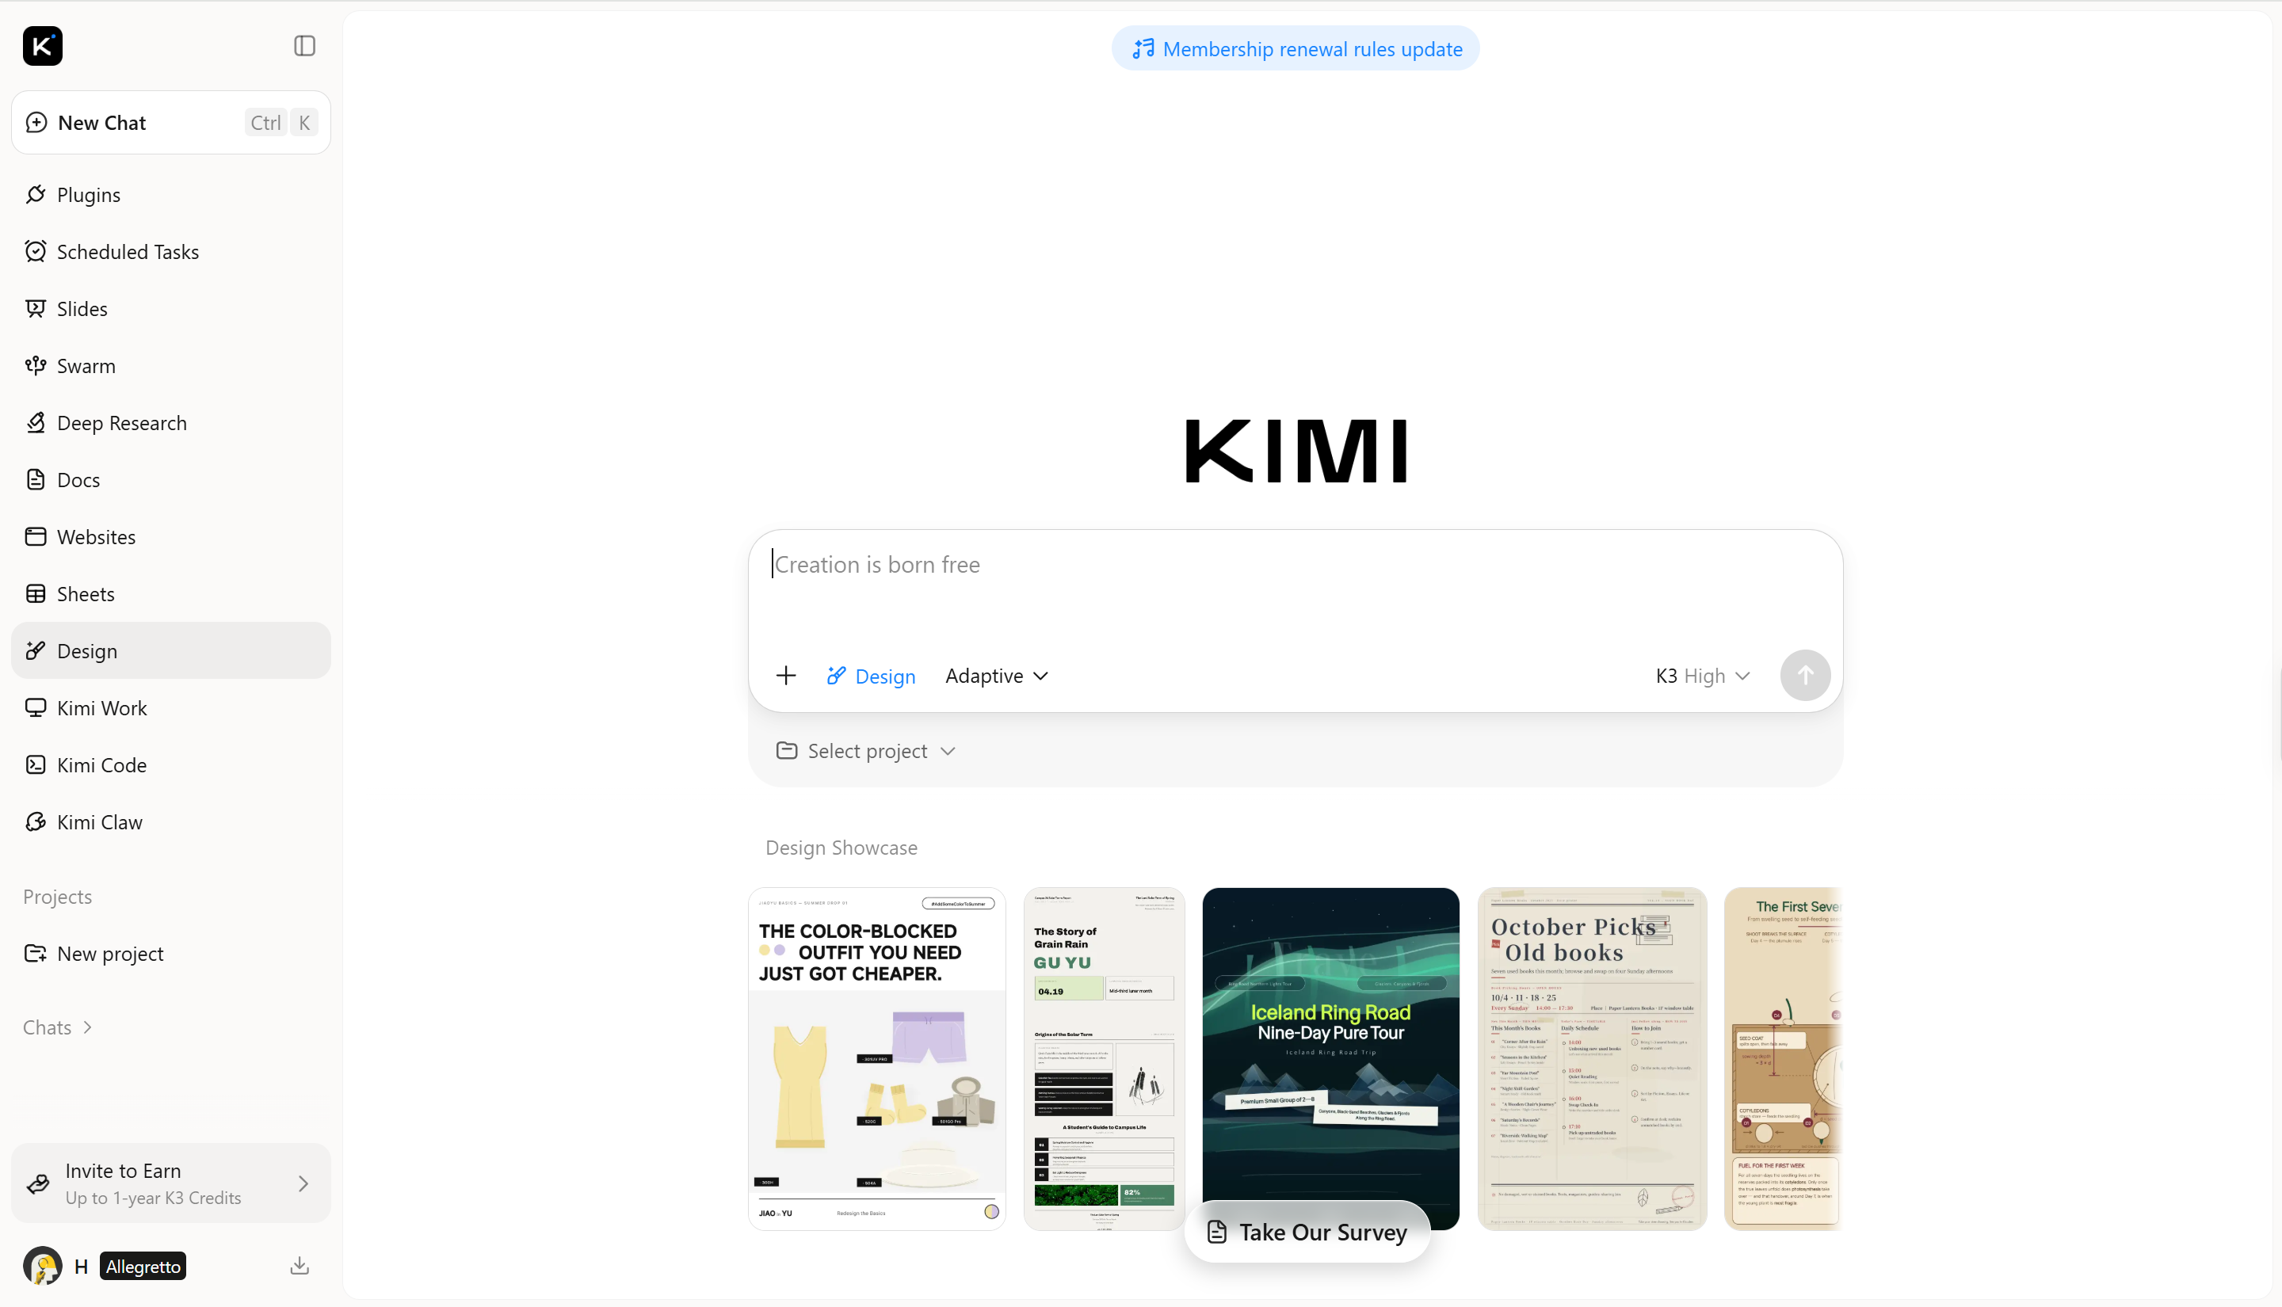Open the Adaptive dropdown
Image resolution: width=2282 pixels, height=1307 pixels.
[x=997, y=676]
